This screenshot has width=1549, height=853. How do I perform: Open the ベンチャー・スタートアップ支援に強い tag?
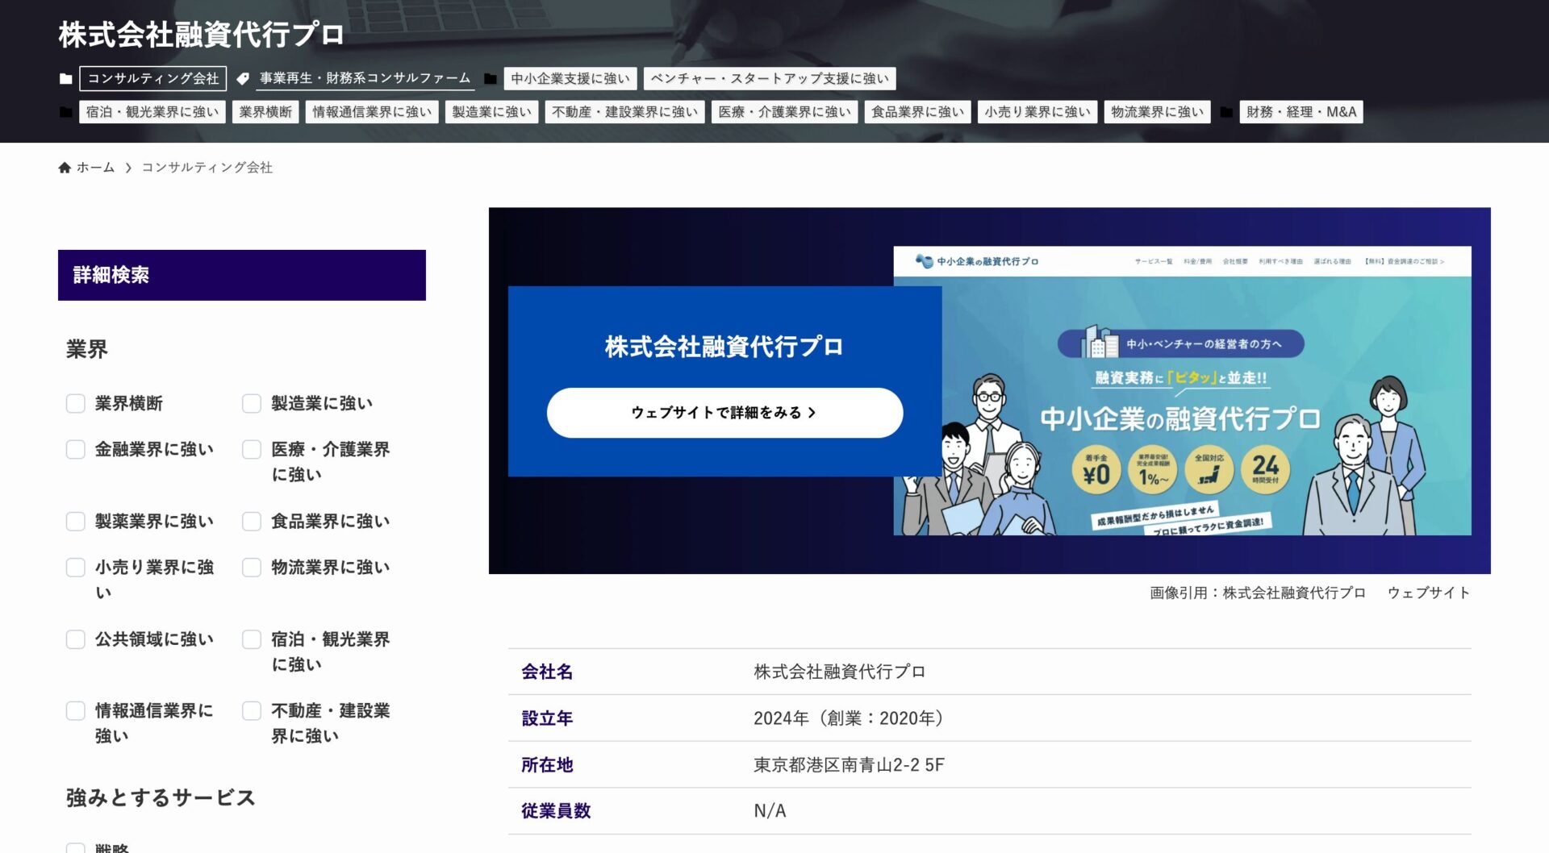coord(769,78)
